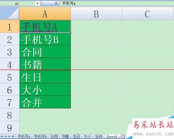This screenshot has width=174, height=139.
Task: Click the cell containing 大小
Action: [45, 89]
